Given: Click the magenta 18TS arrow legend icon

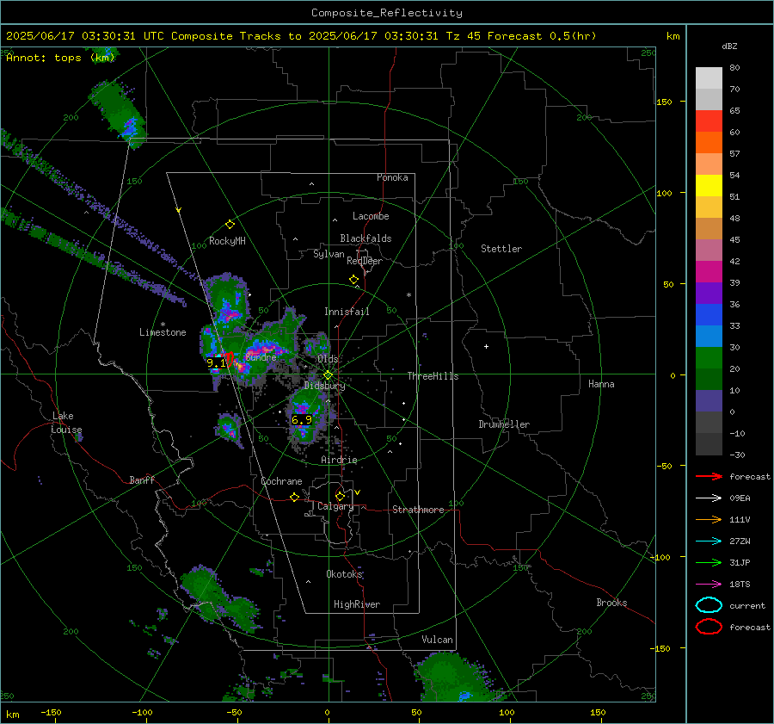Looking at the screenshot, I should [709, 585].
